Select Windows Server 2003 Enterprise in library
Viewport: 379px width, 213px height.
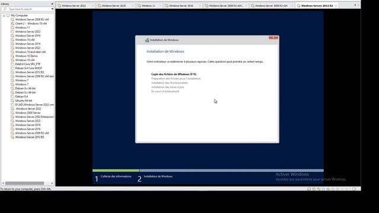[34, 117]
